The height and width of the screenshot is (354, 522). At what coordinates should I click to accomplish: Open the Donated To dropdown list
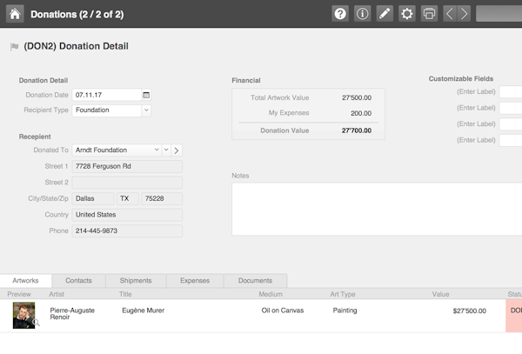tap(156, 150)
